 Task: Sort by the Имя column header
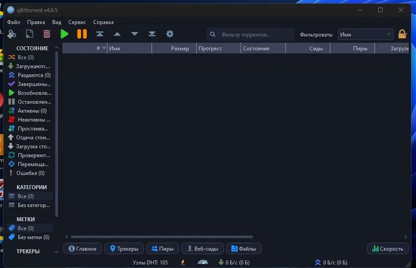tap(129, 48)
